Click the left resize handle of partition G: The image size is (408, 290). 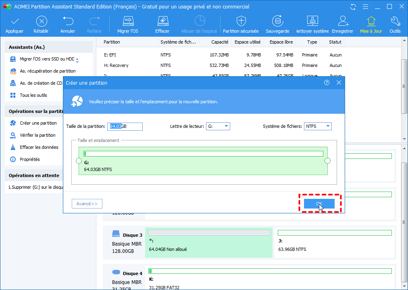[x=79, y=161]
